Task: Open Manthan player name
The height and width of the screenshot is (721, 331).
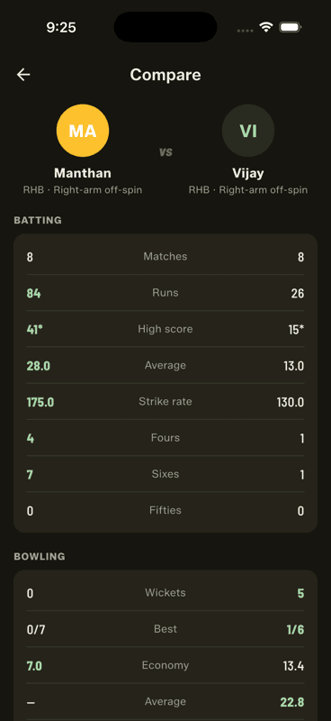Action: [83, 173]
